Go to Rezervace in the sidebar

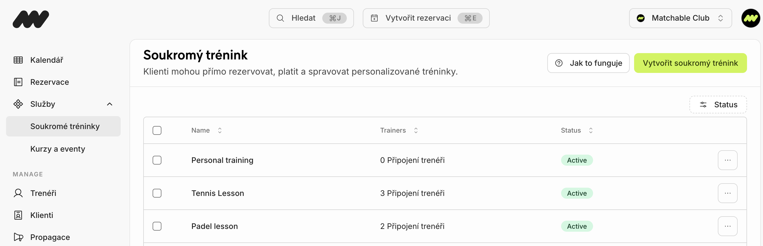click(x=49, y=82)
